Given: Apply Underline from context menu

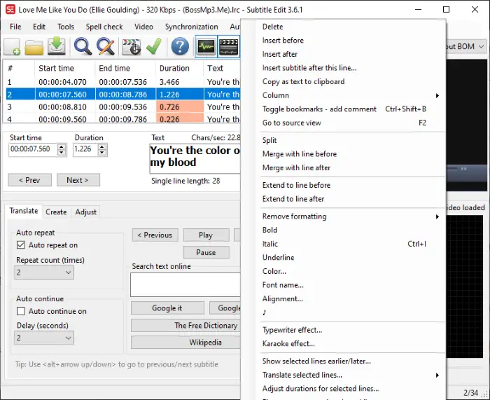Looking at the screenshot, I should click(x=279, y=258).
